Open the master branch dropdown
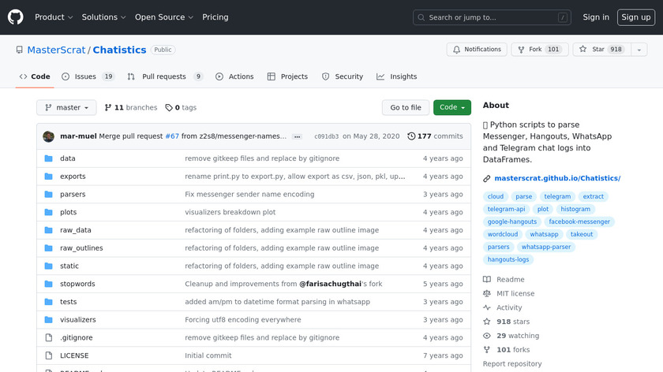The image size is (663, 372). coord(66,108)
